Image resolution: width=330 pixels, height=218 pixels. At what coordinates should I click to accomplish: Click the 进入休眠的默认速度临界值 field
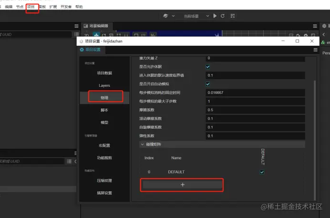[x=255, y=75]
